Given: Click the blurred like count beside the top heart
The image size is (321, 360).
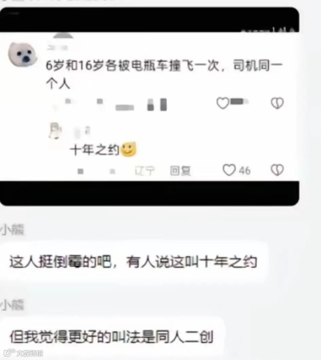Looking at the screenshot, I should pyautogui.click(x=240, y=101).
